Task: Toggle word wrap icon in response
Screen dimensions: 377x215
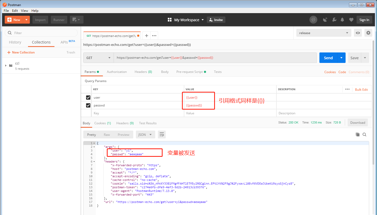Action: click(x=162, y=135)
